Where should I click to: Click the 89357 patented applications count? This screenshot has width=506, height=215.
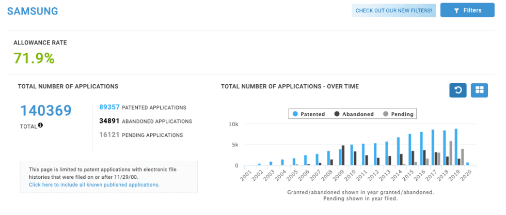[x=109, y=107]
